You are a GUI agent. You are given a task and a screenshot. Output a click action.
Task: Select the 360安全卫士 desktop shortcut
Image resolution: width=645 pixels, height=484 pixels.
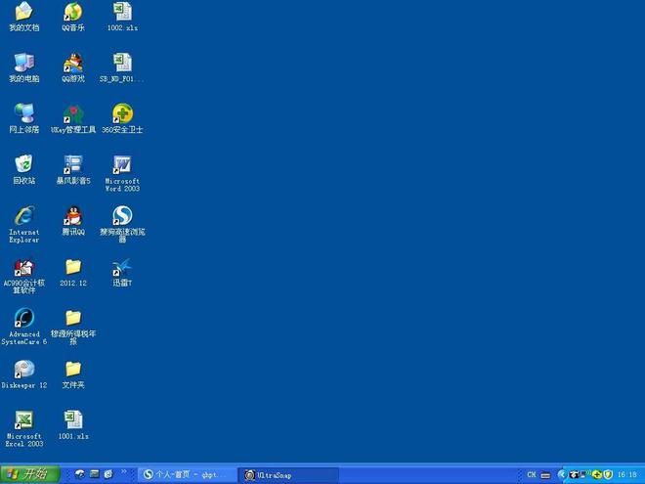click(122, 118)
